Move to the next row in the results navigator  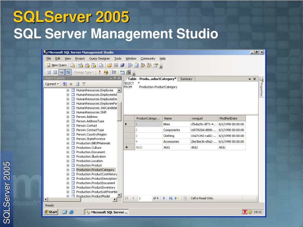coord(164,198)
